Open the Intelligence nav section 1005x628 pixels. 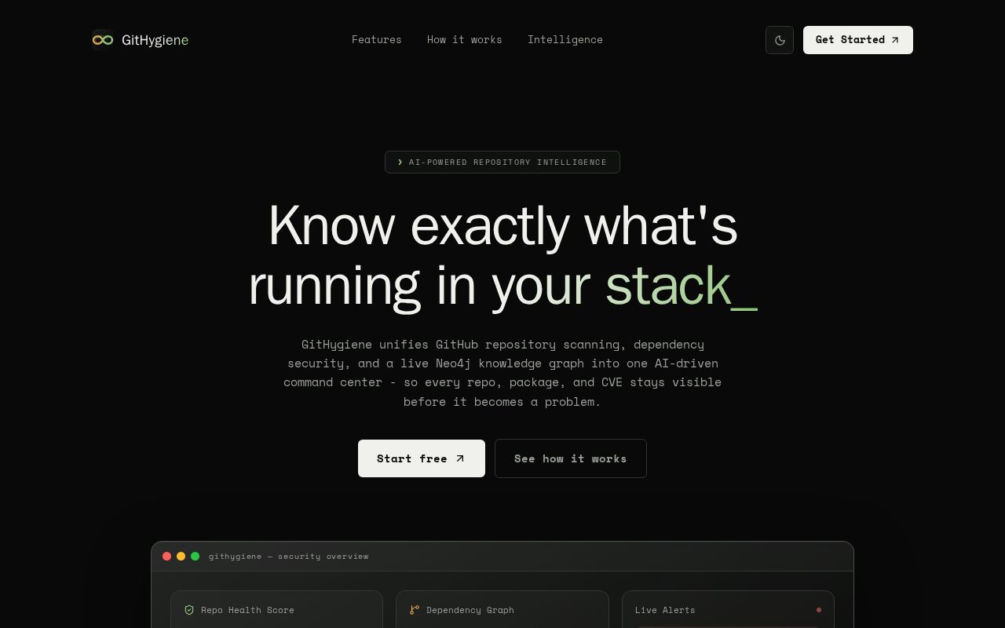pos(565,39)
